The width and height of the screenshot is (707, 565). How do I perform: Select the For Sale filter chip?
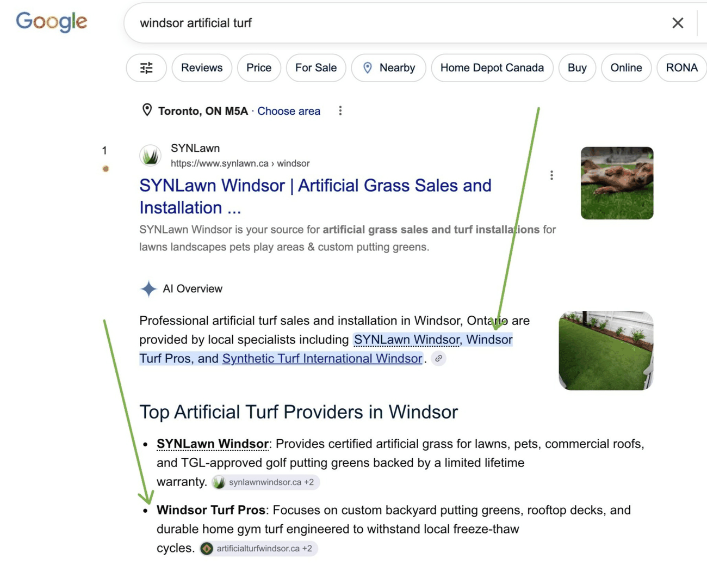click(x=316, y=68)
